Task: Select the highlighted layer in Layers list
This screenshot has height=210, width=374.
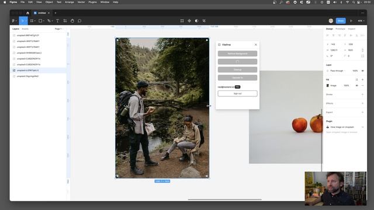Action: (x=38, y=71)
